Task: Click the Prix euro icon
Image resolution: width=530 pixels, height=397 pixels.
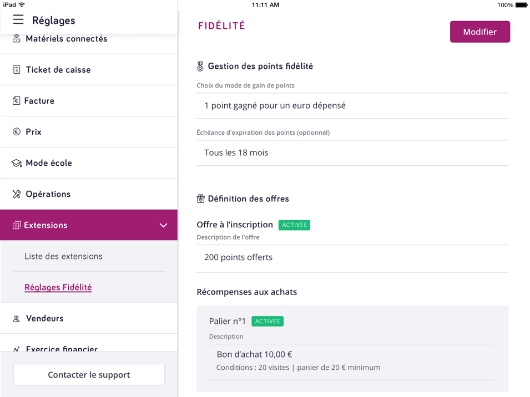Action: point(16,131)
